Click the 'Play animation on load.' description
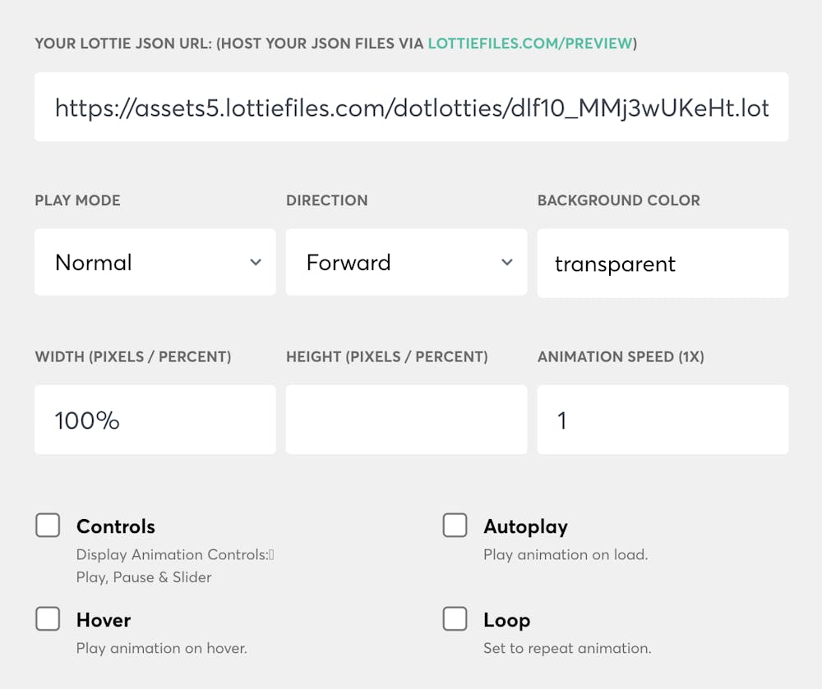 click(x=566, y=555)
